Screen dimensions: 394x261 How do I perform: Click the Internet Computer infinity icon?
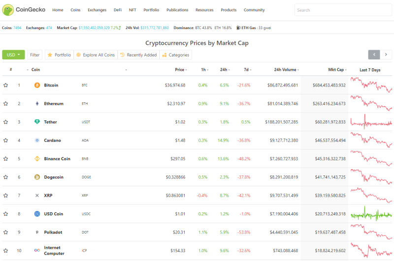click(37, 250)
